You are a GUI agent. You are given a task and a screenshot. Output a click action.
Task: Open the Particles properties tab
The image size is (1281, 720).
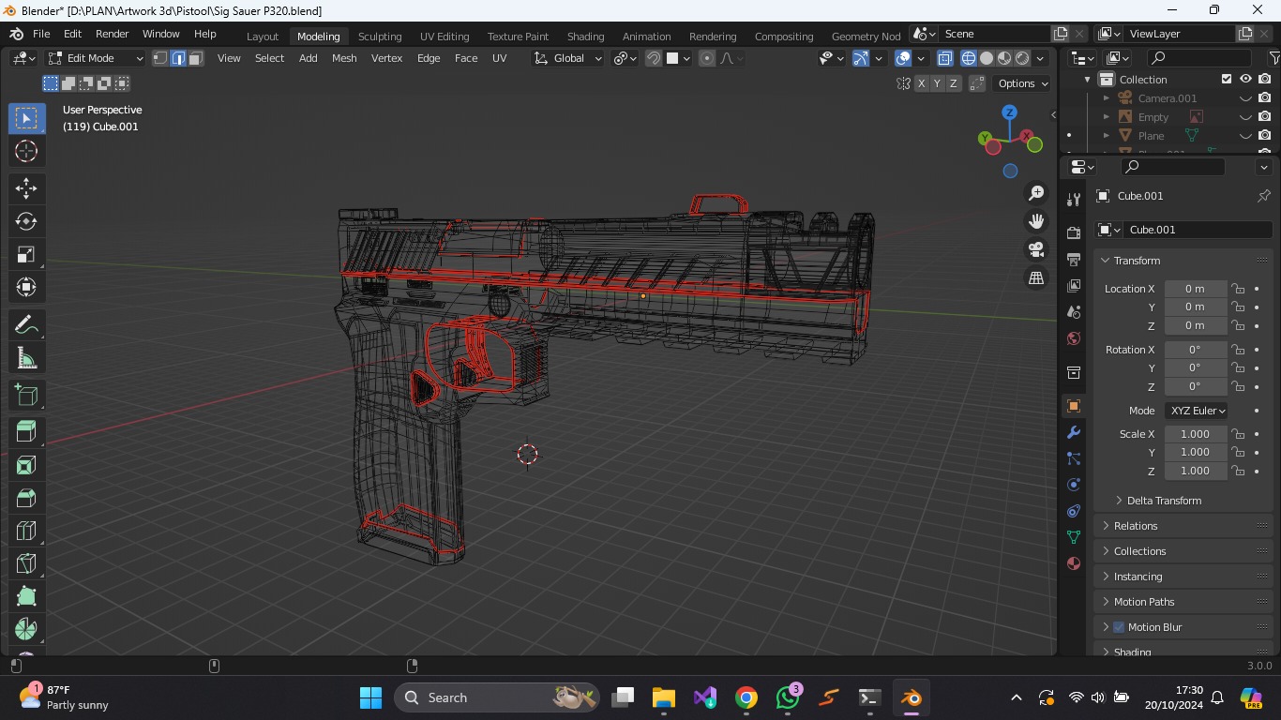click(1074, 458)
